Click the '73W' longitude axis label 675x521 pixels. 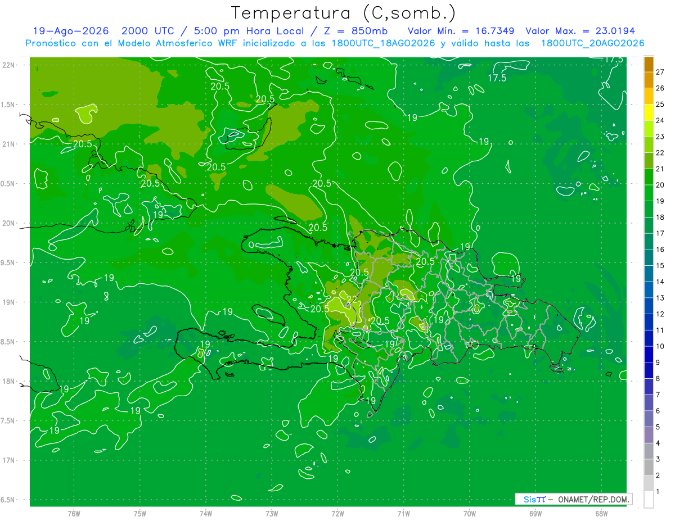pos(272,513)
